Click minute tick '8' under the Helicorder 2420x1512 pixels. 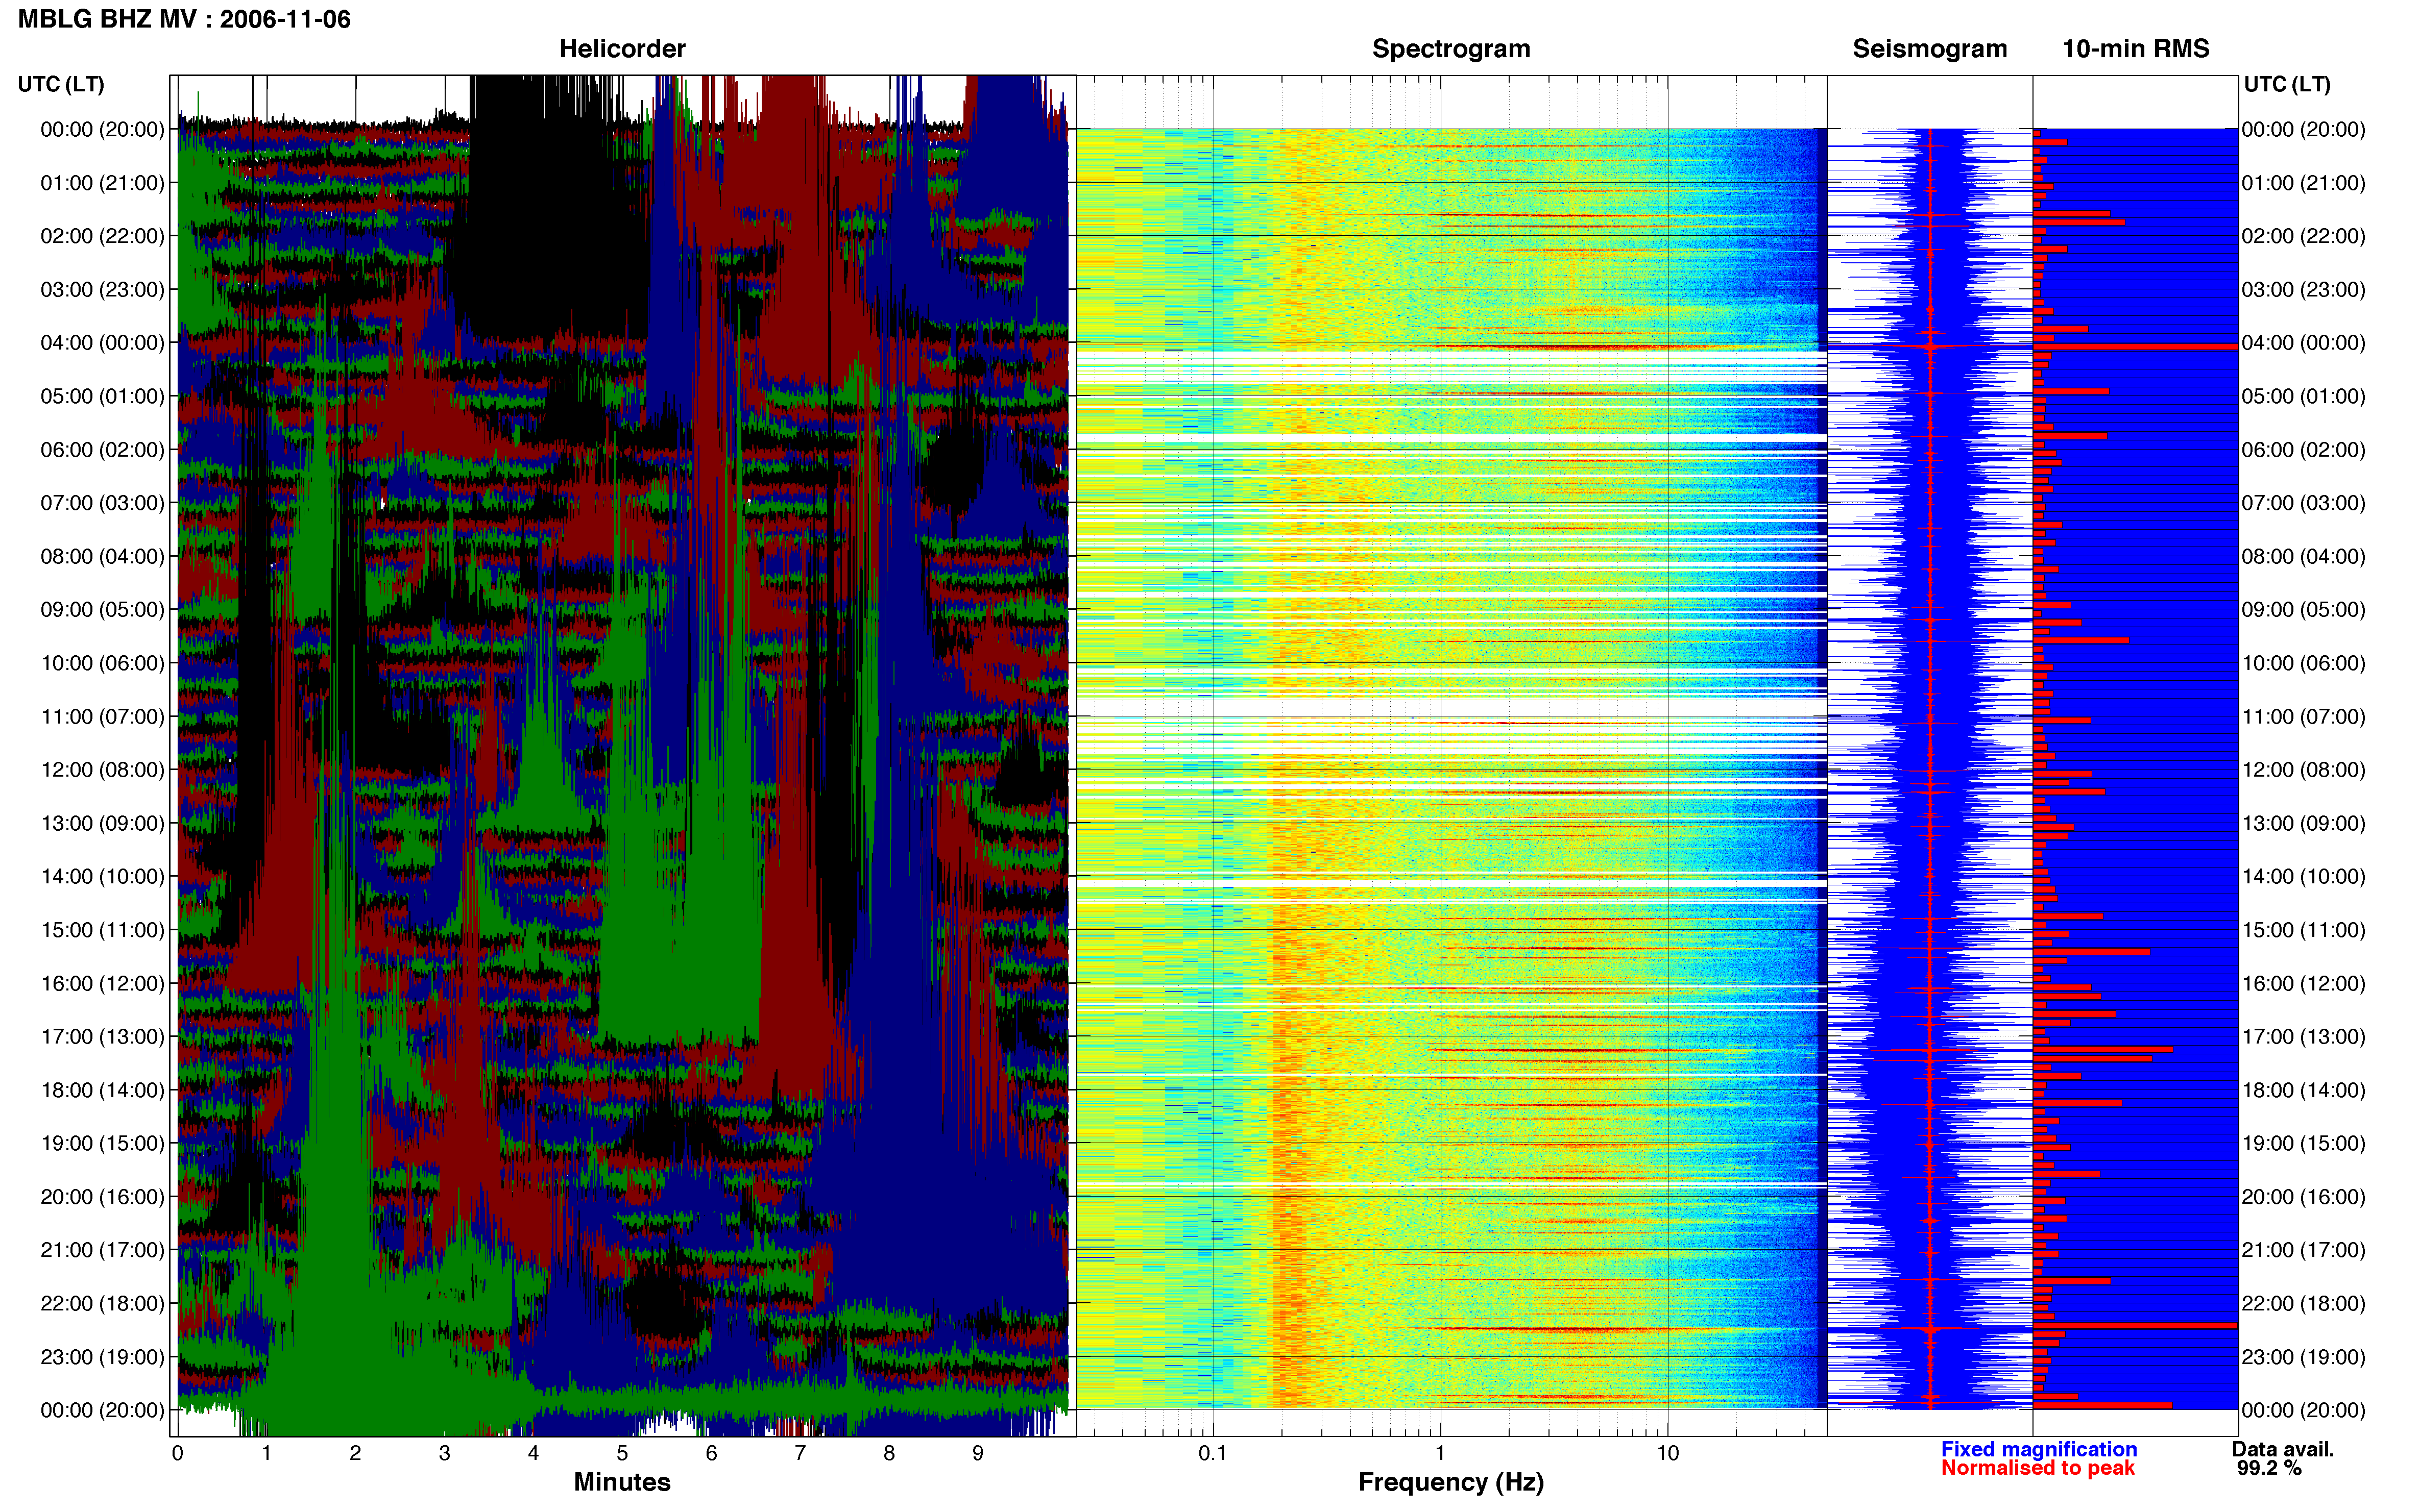[x=888, y=1453]
